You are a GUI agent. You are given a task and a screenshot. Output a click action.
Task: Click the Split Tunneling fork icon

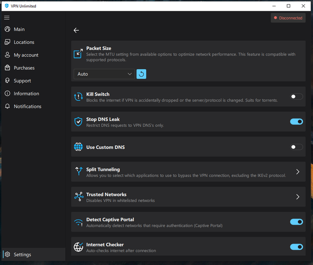pyautogui.click(x=79, y=171)
